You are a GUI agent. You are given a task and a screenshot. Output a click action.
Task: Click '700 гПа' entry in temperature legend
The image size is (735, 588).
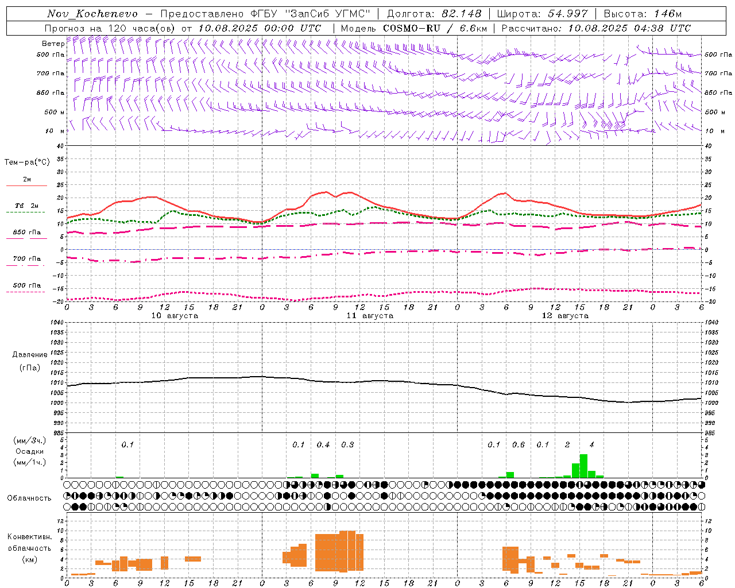(27, 259)
